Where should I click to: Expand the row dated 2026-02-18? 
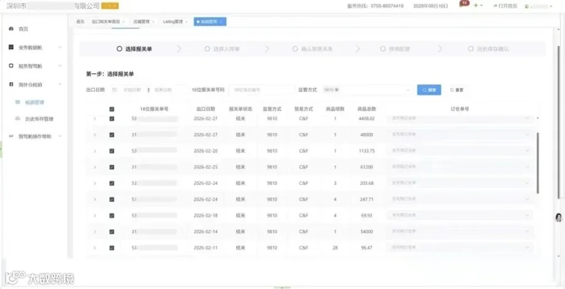click(95, 216)
